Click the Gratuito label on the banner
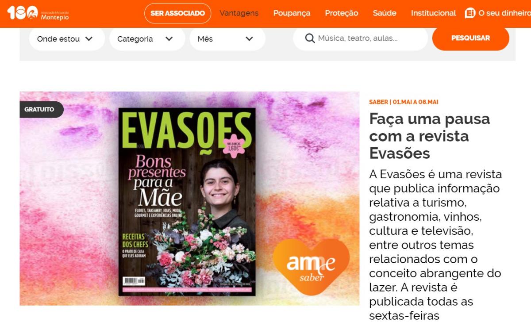 coord(41,109)
